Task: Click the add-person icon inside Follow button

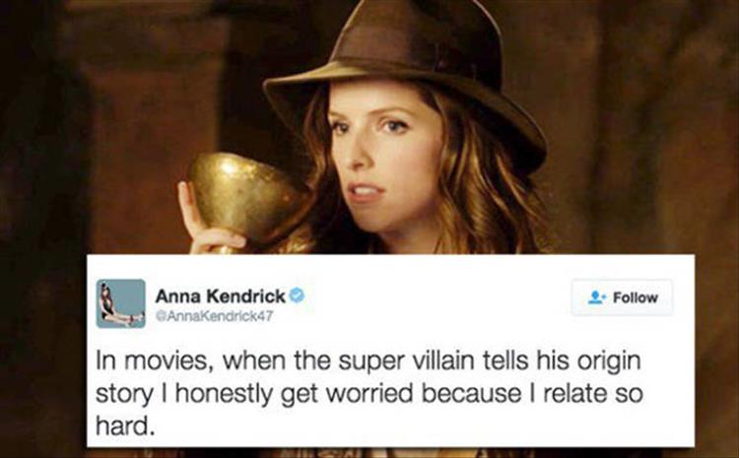Action: 596,297
